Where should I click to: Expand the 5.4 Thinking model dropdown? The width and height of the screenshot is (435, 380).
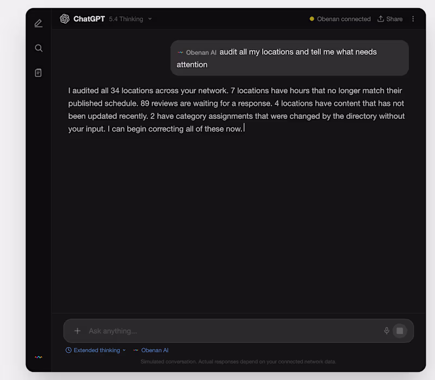pos(130,19)
